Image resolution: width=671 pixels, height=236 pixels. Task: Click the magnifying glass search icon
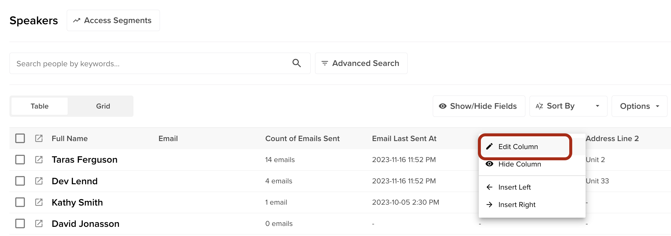point(297,63)
